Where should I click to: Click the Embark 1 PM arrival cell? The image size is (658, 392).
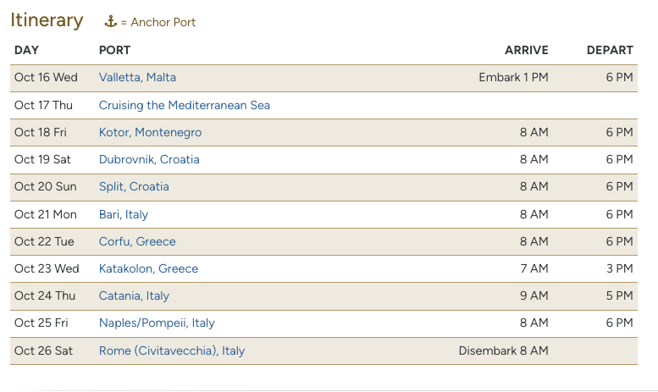(x=514, y=78)
